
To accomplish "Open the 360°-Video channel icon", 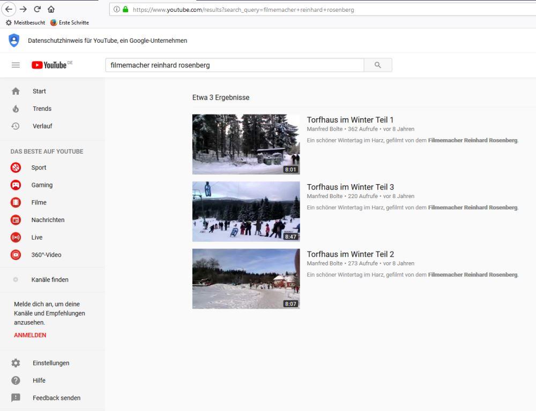I will coord(16,255).
